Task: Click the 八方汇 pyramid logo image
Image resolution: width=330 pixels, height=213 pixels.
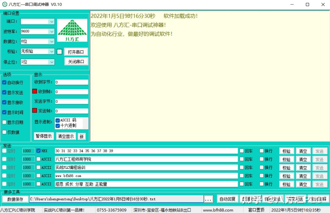Action: click(72, 30)
